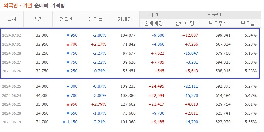Select the 보유율 column header
Screen dimensions: 264x132
[x=248, y=23]
